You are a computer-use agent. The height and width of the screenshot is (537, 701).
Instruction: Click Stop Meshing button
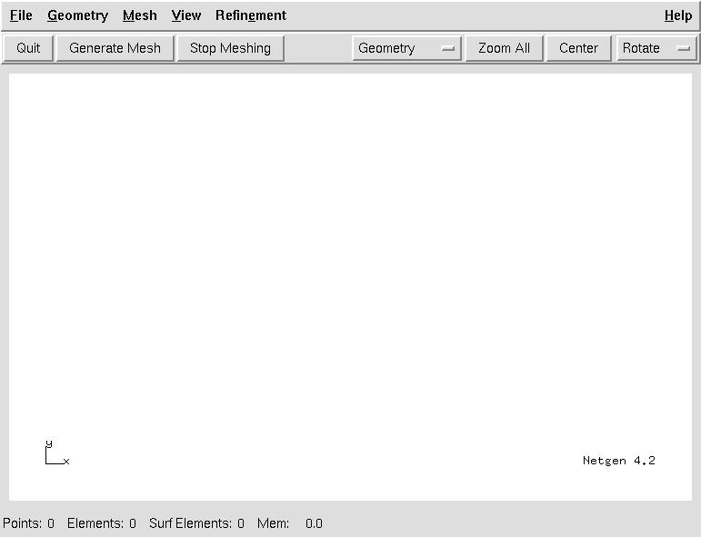coord(230,48)
